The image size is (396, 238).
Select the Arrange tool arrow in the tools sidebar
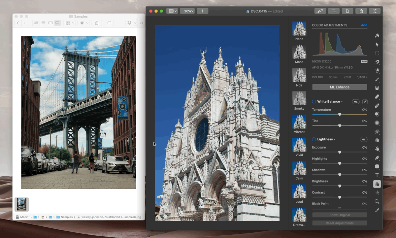pos(377,44)
